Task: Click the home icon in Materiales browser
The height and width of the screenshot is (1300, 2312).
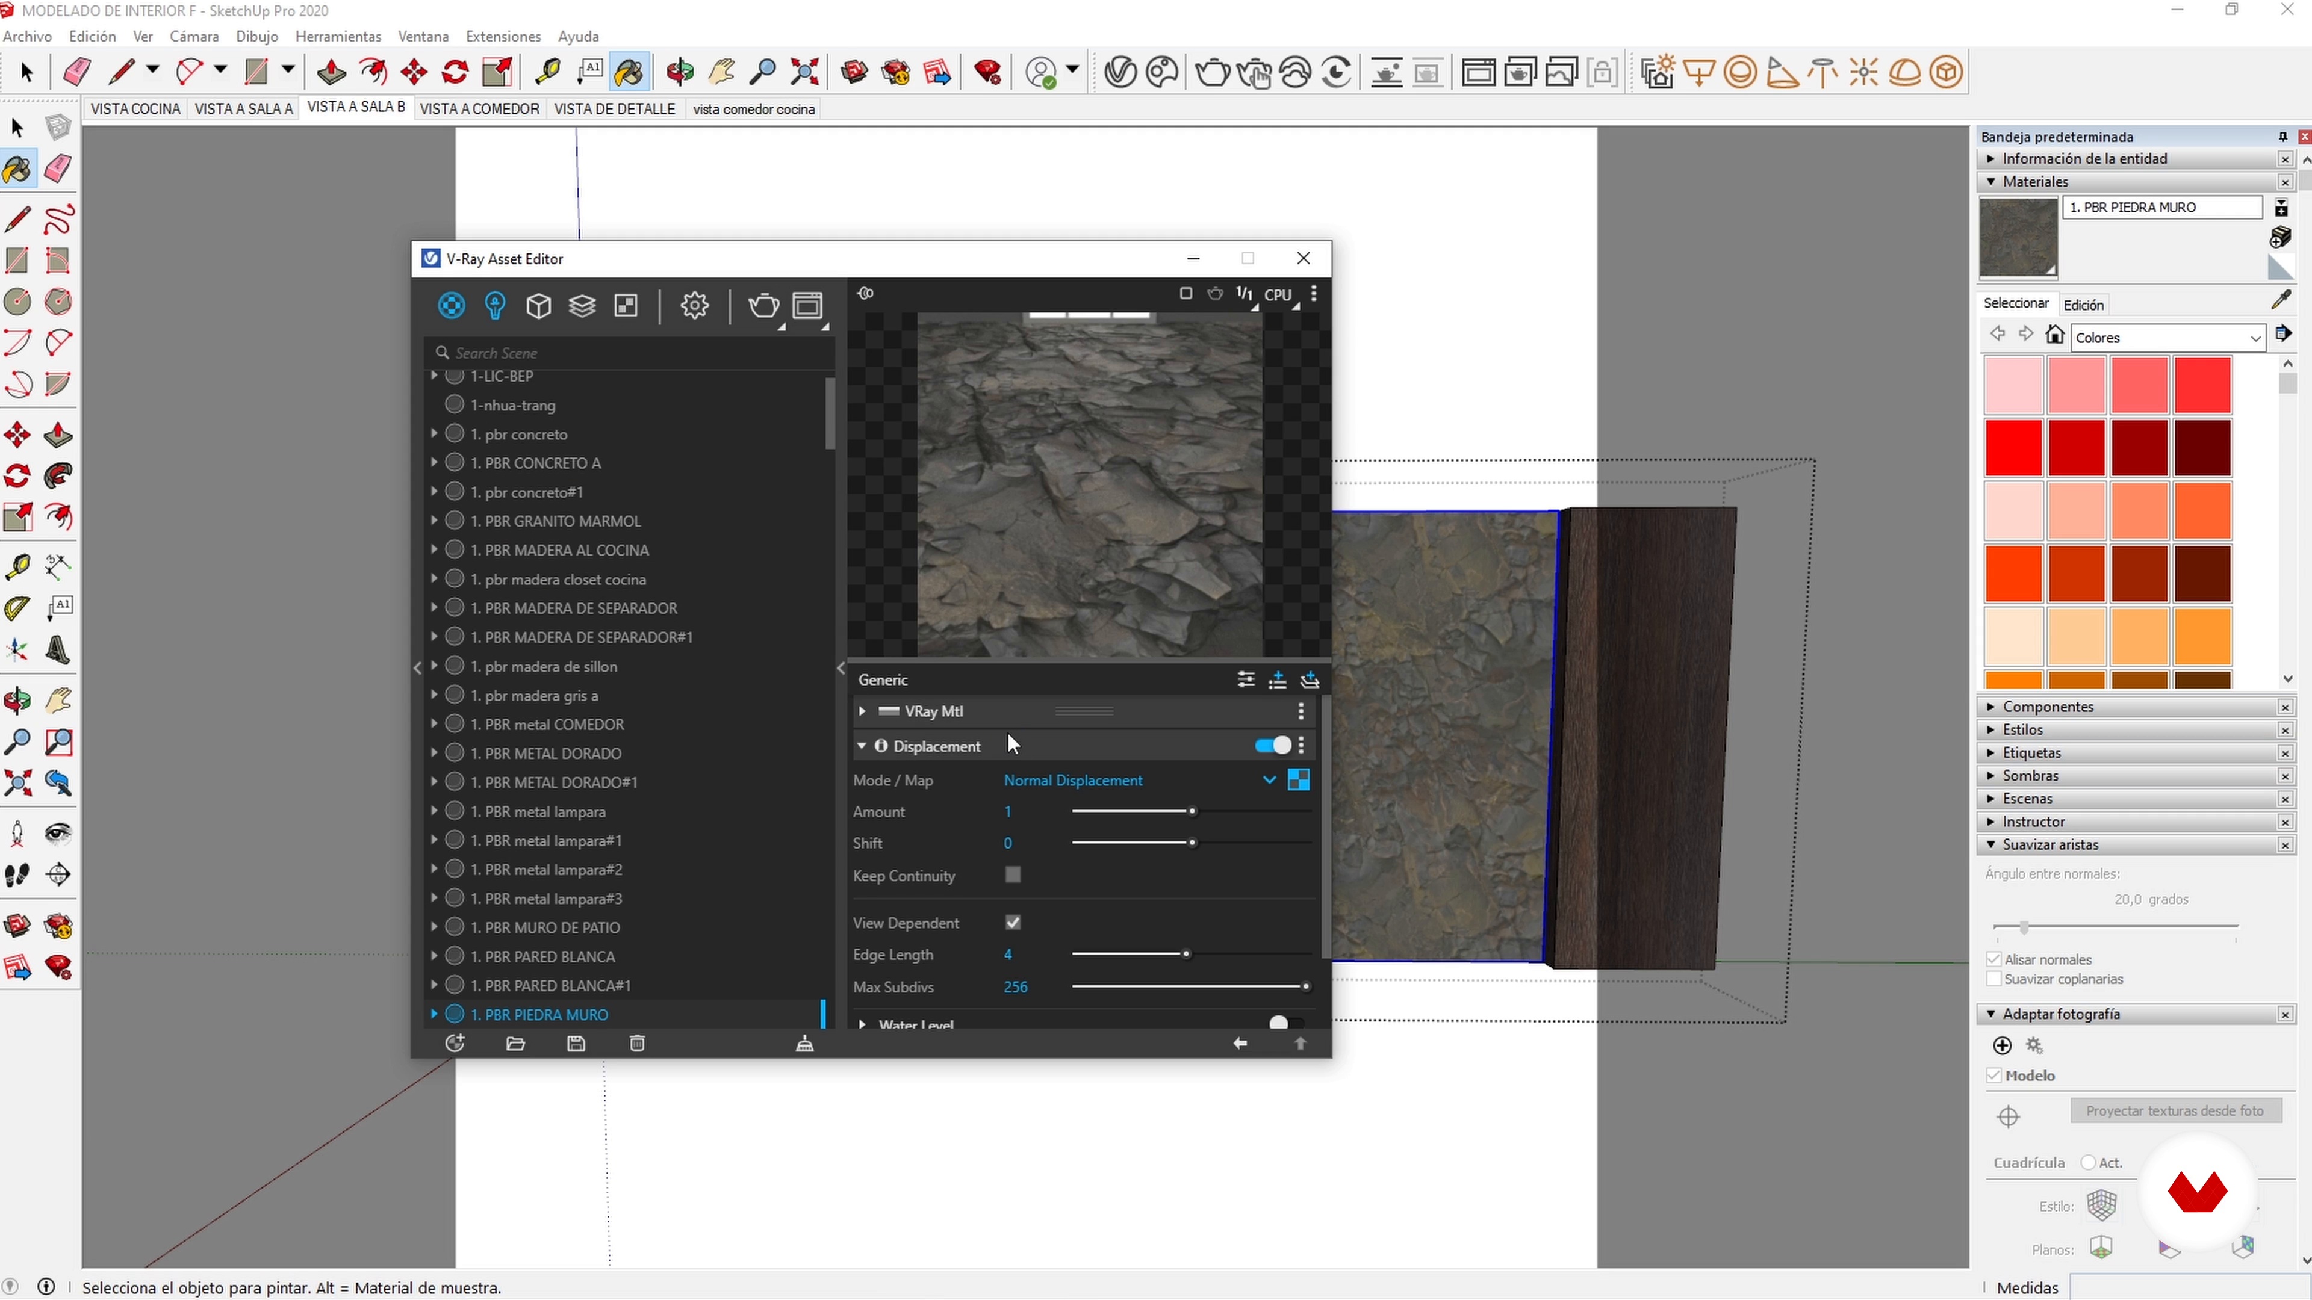Action: [x=2054, y=335]
